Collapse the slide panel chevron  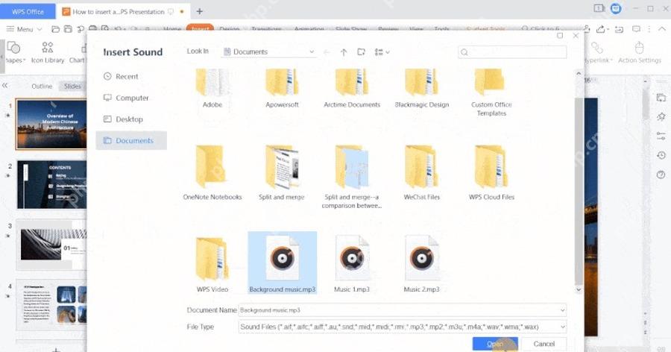5,86
